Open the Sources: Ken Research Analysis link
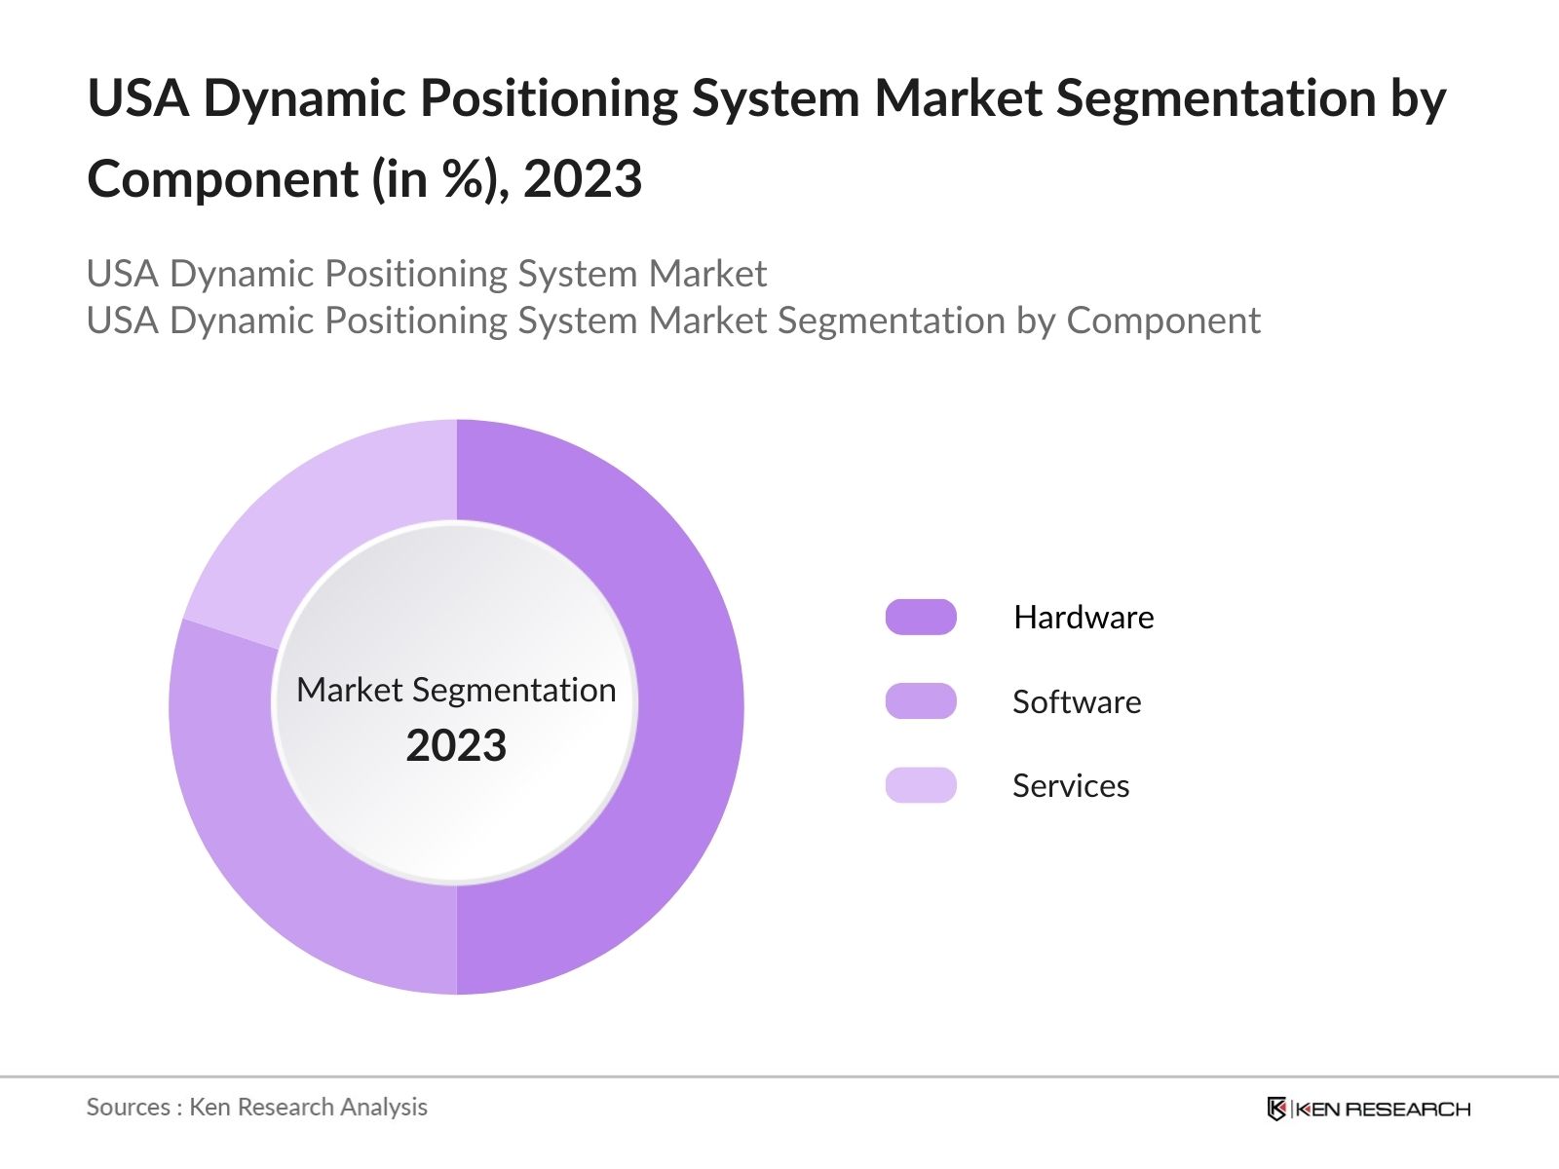 click(x=257, y=1107)
